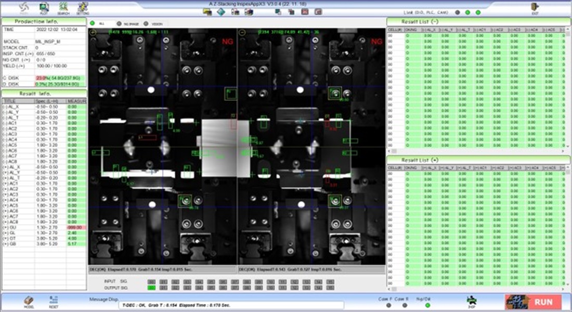Click the green OUTPUT SIG 00 indicator
This screenshot has width=572, height=312.
(x=151, y=287)
